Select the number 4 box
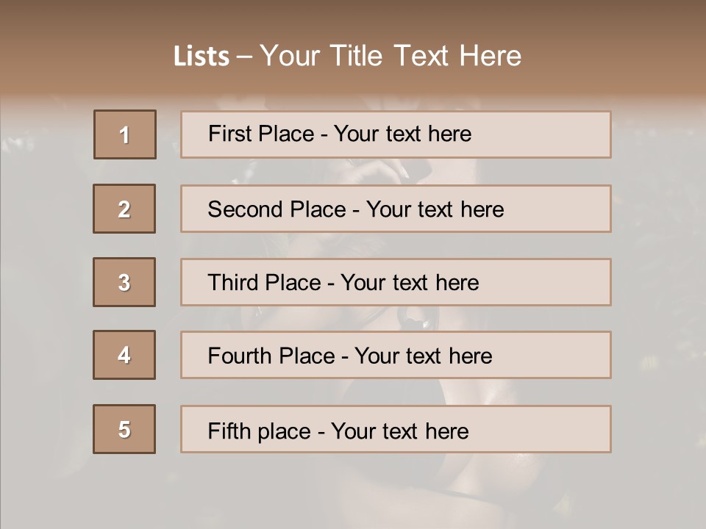The image size is (706, 529). pyautogui.click(x=124, y=355)
